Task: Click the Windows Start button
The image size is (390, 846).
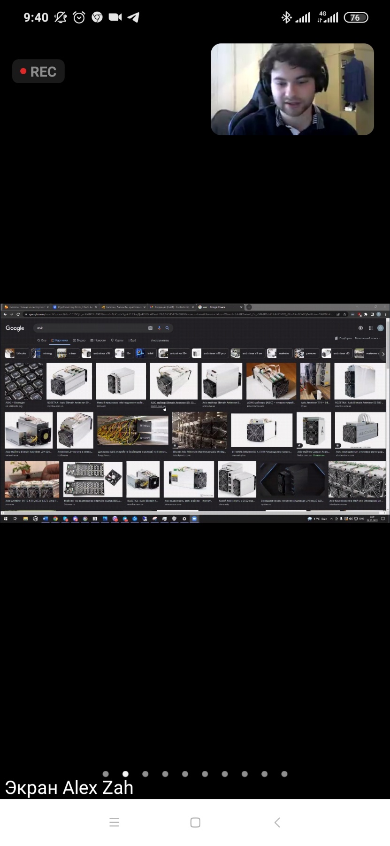Action: pos(6,519)
